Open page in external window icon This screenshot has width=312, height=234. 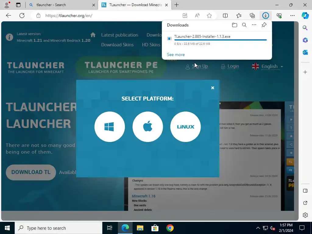pos(305,203)
